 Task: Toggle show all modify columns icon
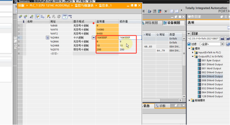pos(38,17)
